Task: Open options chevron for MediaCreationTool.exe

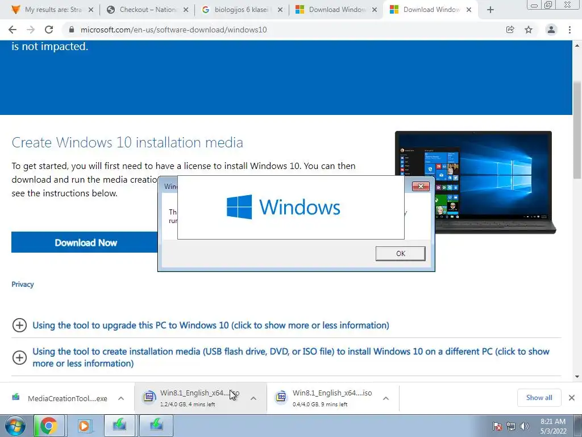Action: click(x=121, y=398)
